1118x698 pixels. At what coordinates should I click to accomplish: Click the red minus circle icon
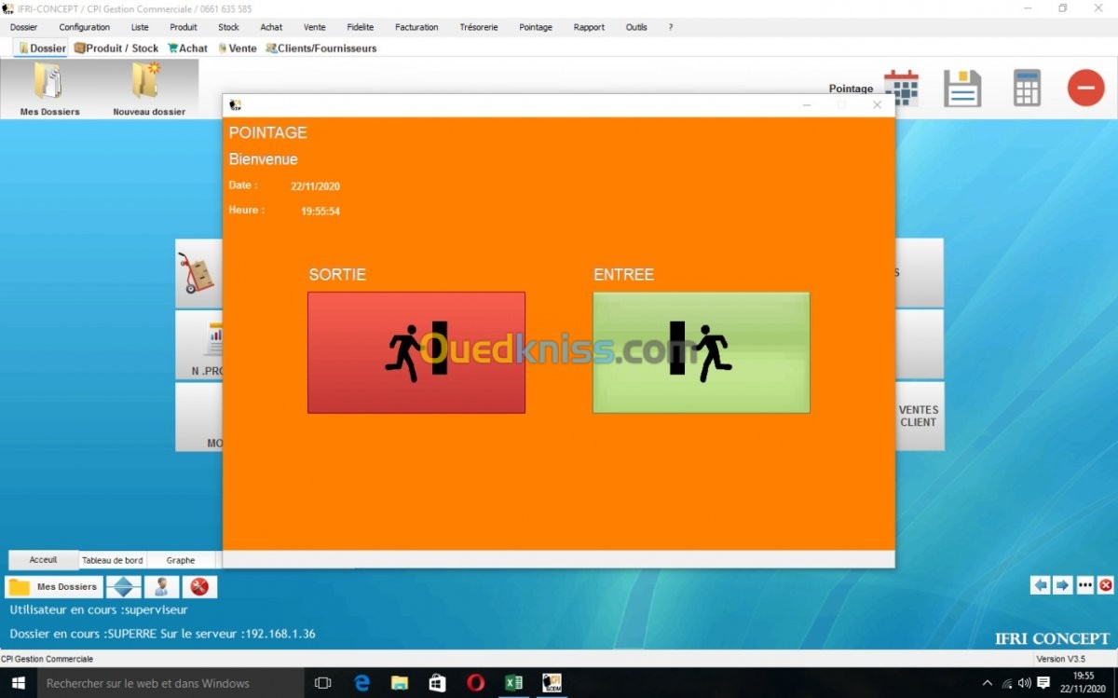click(1085, 89)
